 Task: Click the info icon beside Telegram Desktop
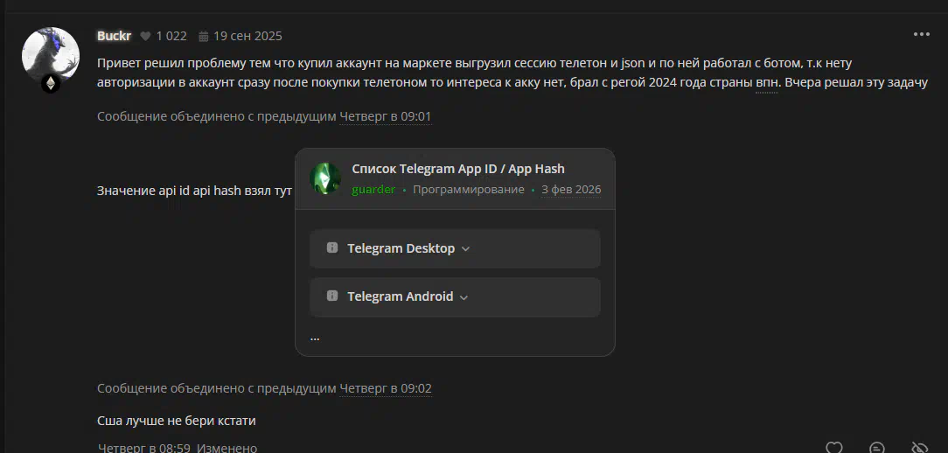(332, 248)
